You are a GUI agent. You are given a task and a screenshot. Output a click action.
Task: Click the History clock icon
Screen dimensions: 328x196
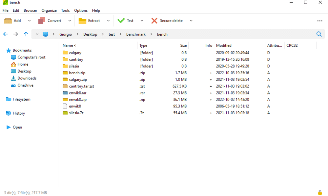[9, 113]
